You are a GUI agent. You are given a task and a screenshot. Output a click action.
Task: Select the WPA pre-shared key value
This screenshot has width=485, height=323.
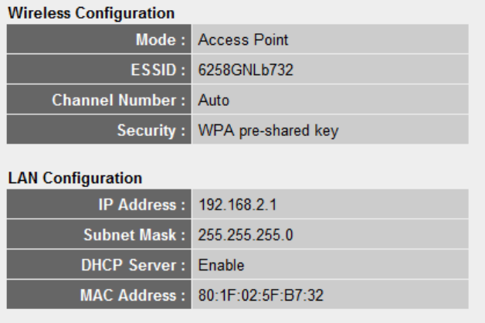pyautogui.click(x=269, y=131)
